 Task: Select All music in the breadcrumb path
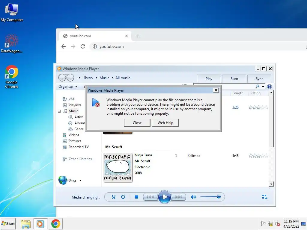tap(123, 78)
